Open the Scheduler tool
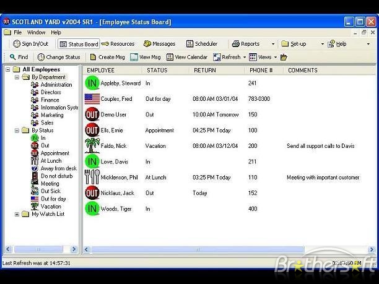The width and height of the screenshot is (379, 284). tap(202, 44)
